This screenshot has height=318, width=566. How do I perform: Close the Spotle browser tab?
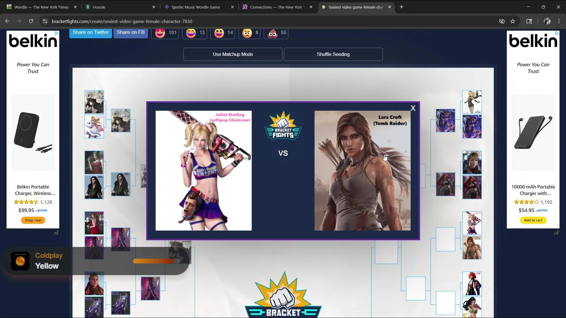click(232, 7)
